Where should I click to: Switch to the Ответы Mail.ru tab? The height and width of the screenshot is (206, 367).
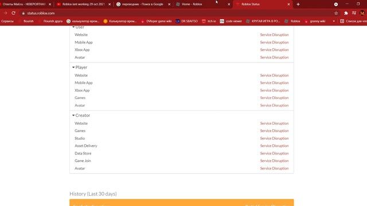24,4
